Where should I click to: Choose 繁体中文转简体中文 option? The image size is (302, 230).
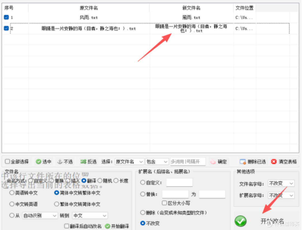(56, 204)
